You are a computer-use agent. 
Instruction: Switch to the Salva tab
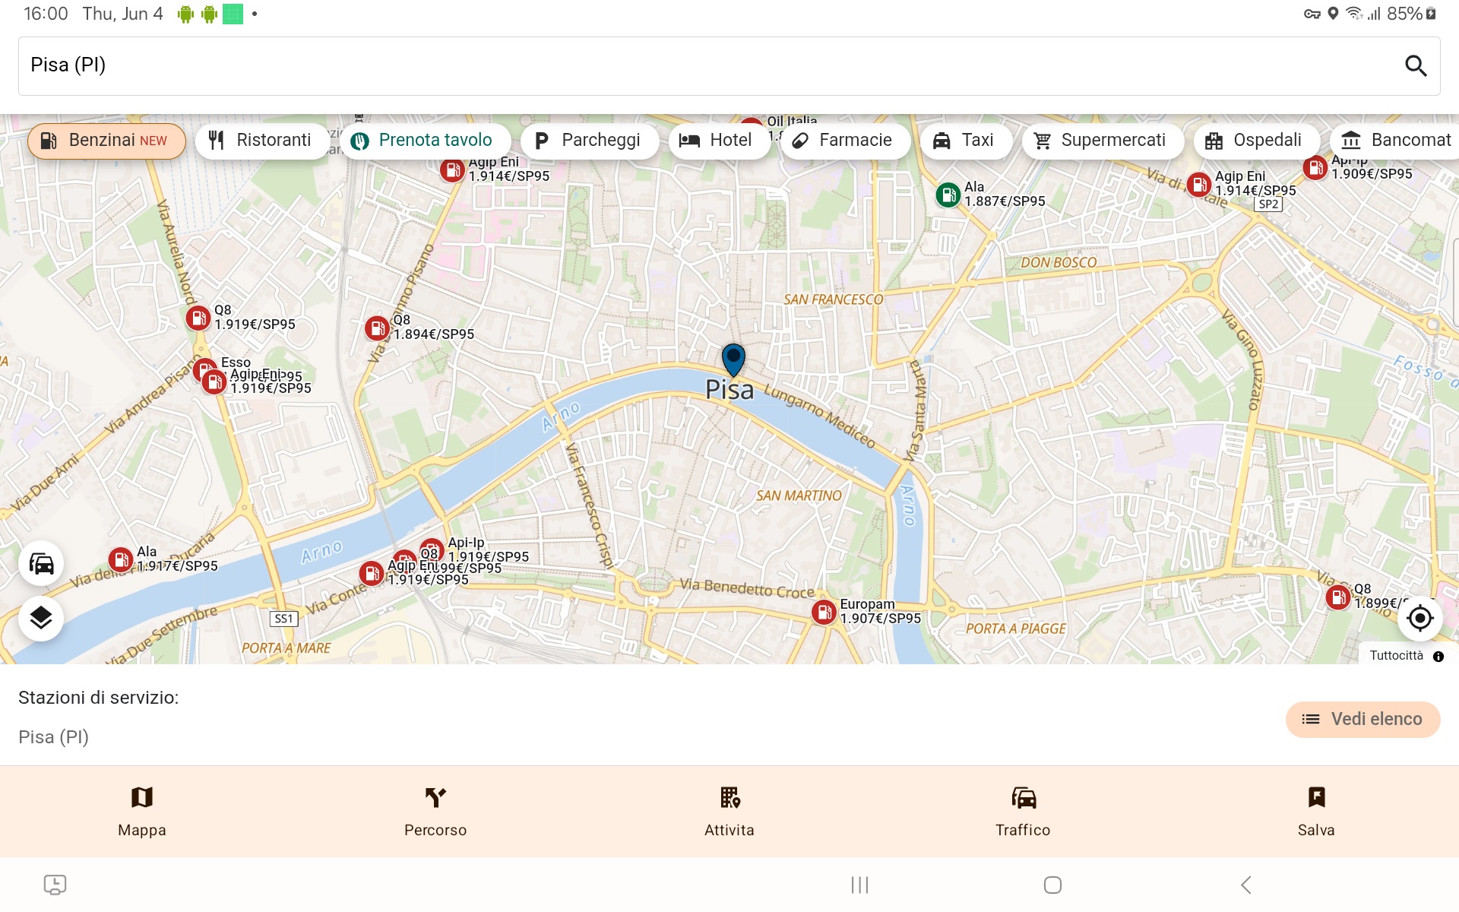coord(1316,812)
